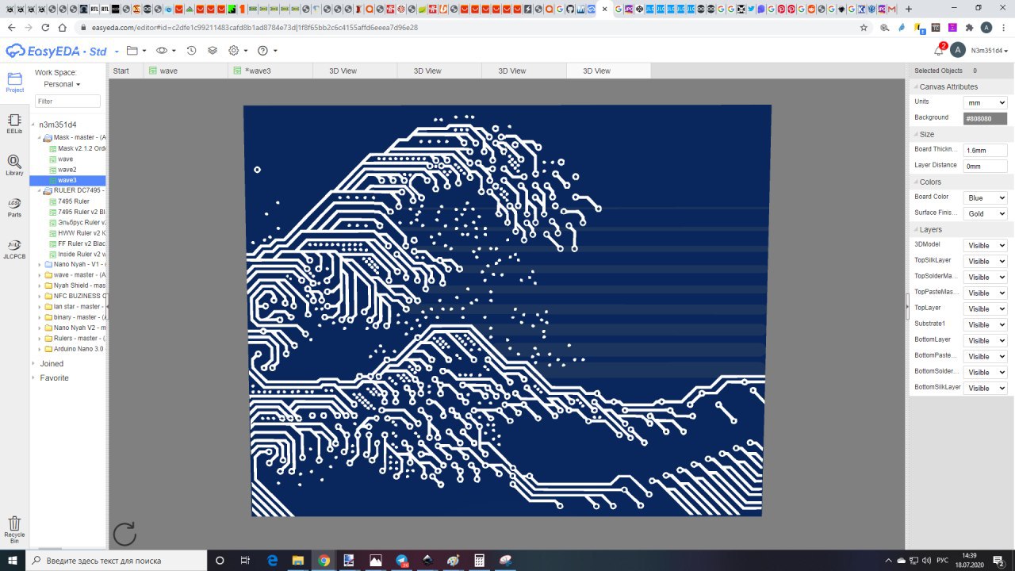The height and width of the screenshot is (571, 1015).
Task: Open File Explorer from the taskbar
Action: pyautogui.click(x=297, y=560)
